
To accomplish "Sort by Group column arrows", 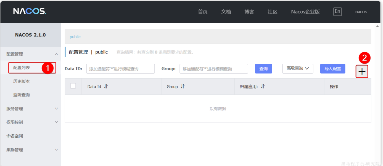I will click(x=183, y=87).
